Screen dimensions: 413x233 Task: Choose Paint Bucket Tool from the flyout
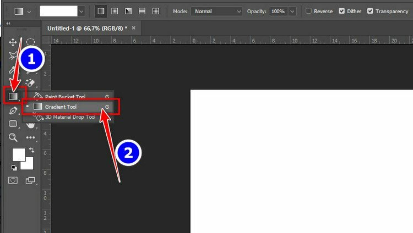point(65,97)
